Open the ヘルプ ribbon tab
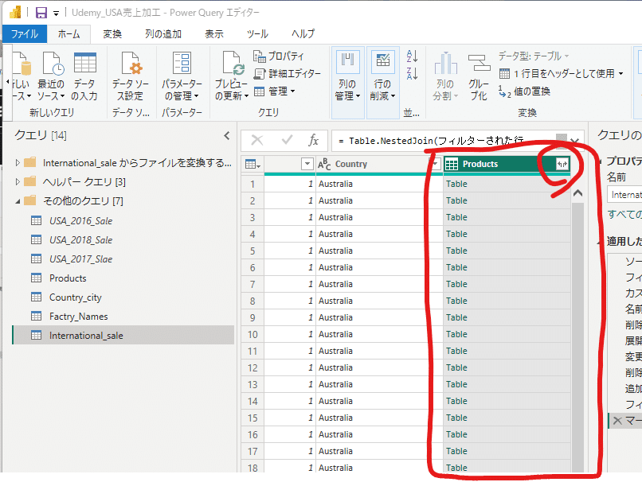This screenshot has height=482, width=642. (303, 34)
